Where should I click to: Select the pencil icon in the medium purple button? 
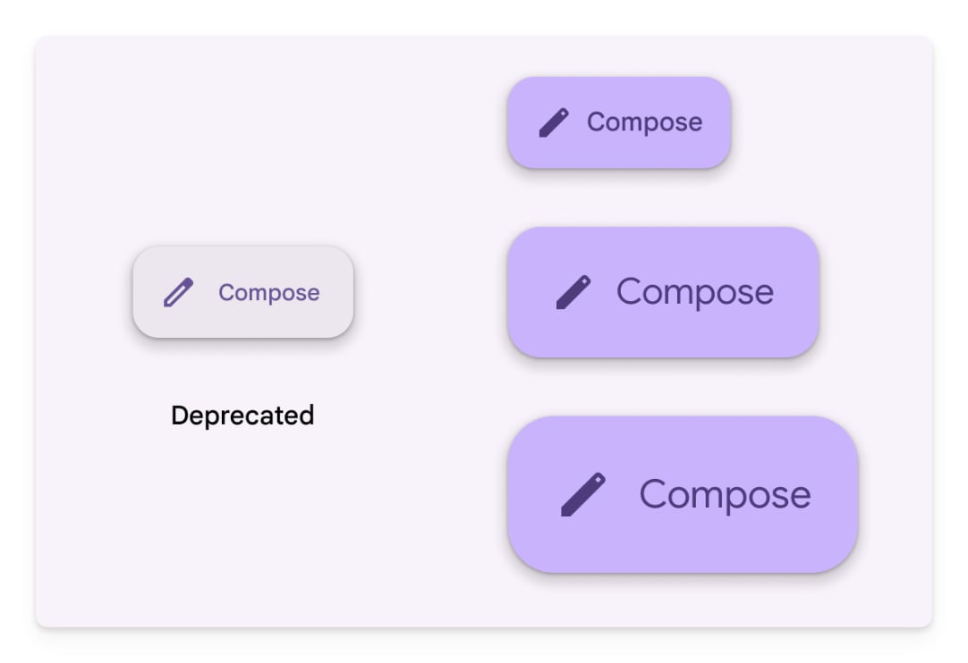pyautogui.click(x=573, y=291)
